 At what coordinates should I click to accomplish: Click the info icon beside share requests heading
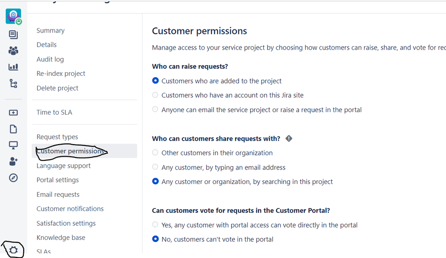(289, 138)
